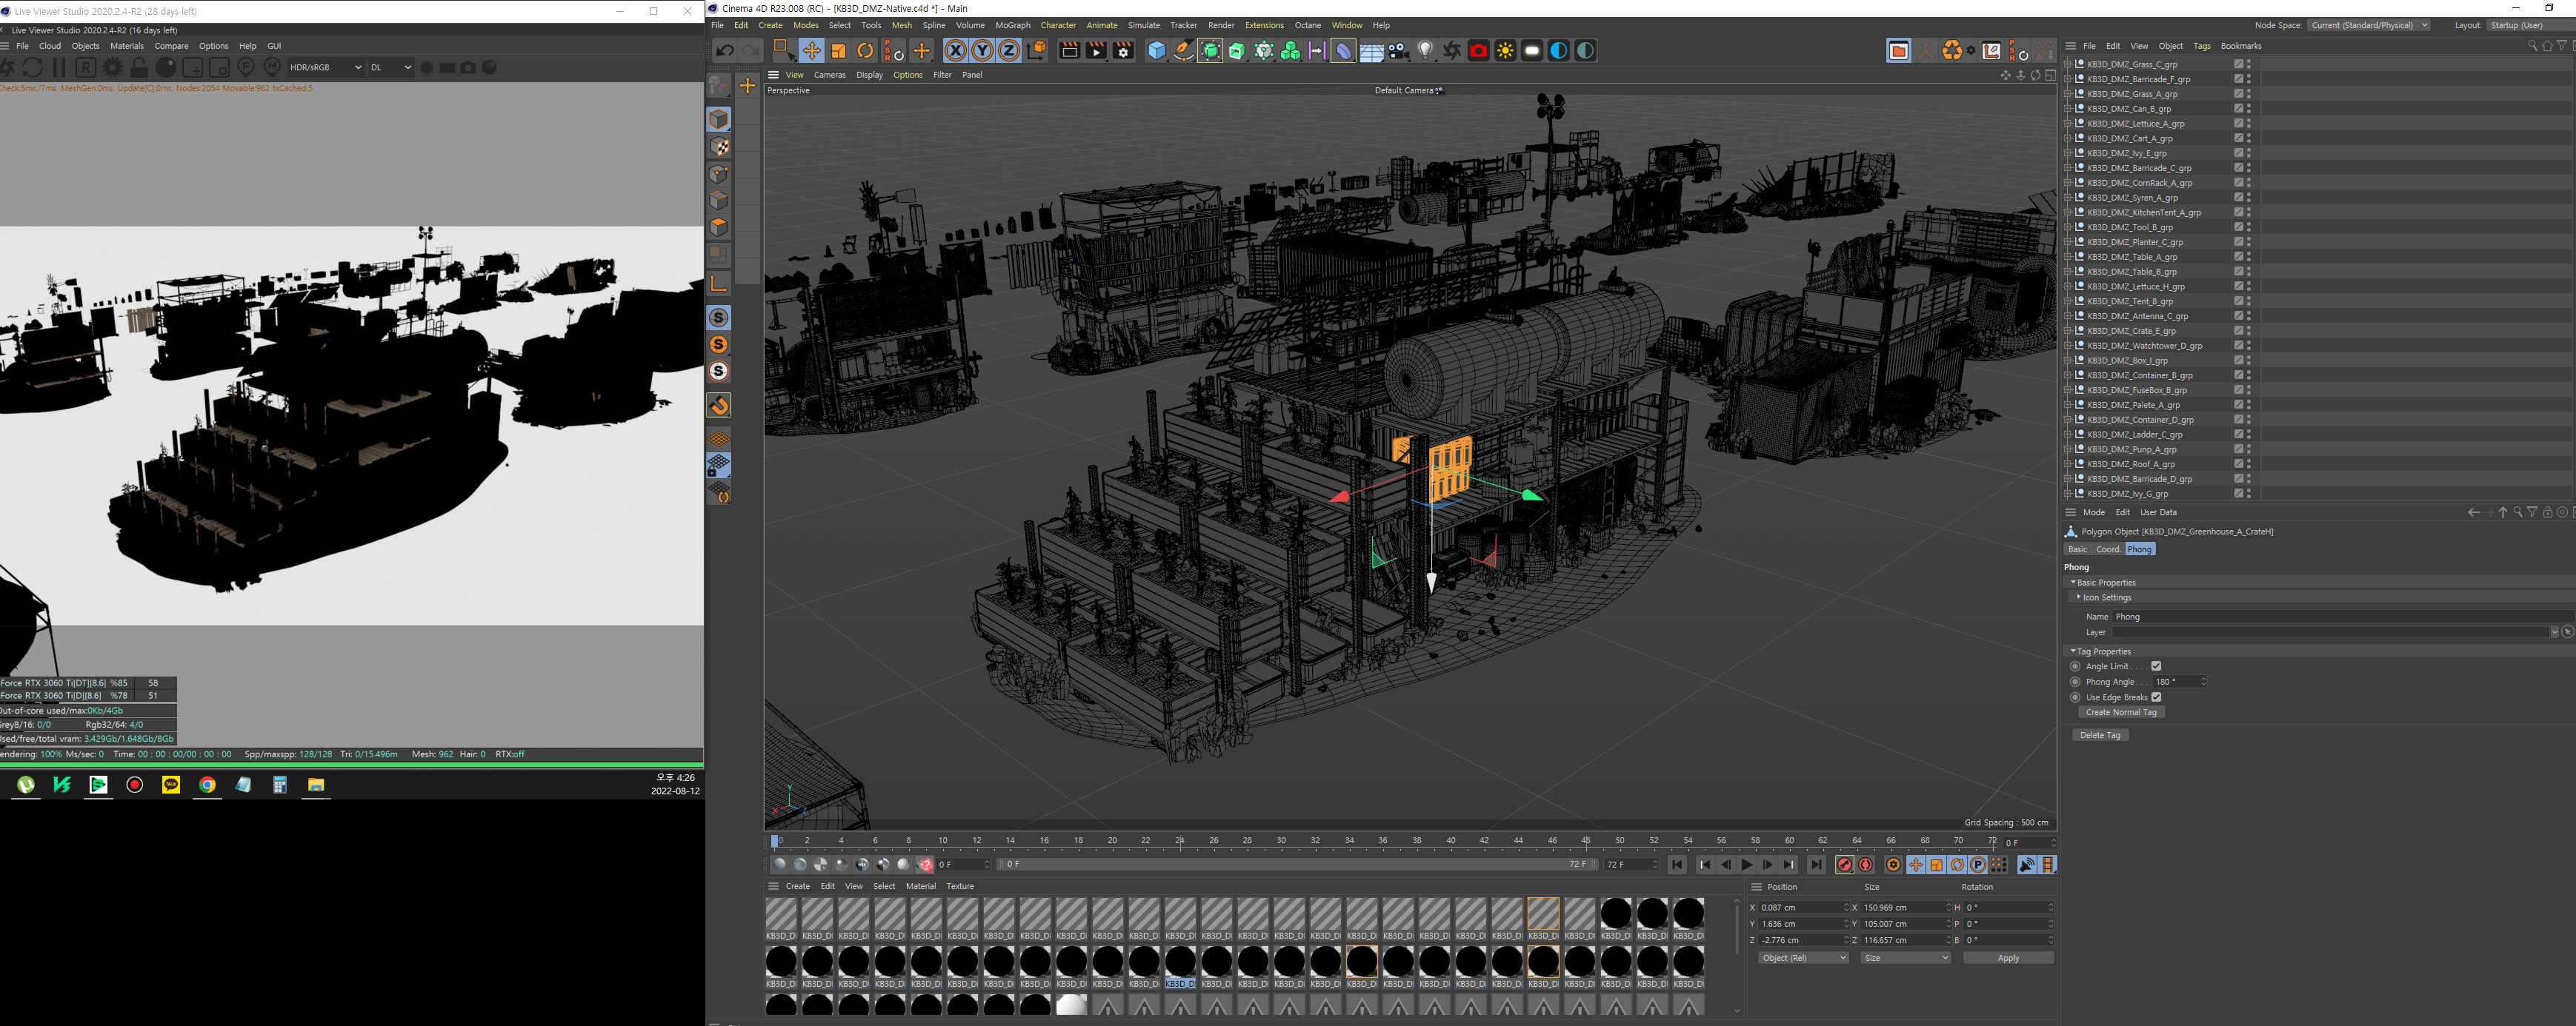
Task: Open Edit Render Settings gear clapperboard
Action: [x=1123, y=51]
